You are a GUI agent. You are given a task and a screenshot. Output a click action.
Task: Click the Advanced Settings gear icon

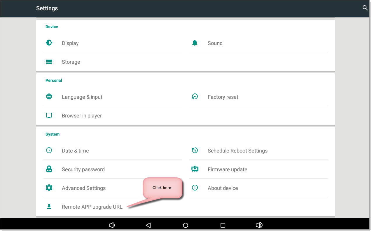49,188
